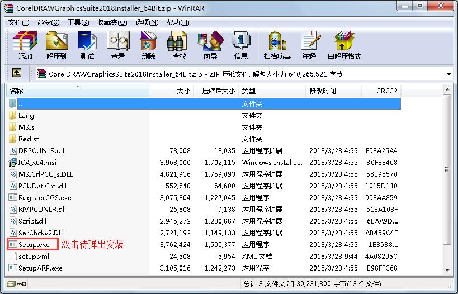Expand the archive path dropdown arrow
The width and height of the screenshot is (458, 294).
(x=449, y=74)
